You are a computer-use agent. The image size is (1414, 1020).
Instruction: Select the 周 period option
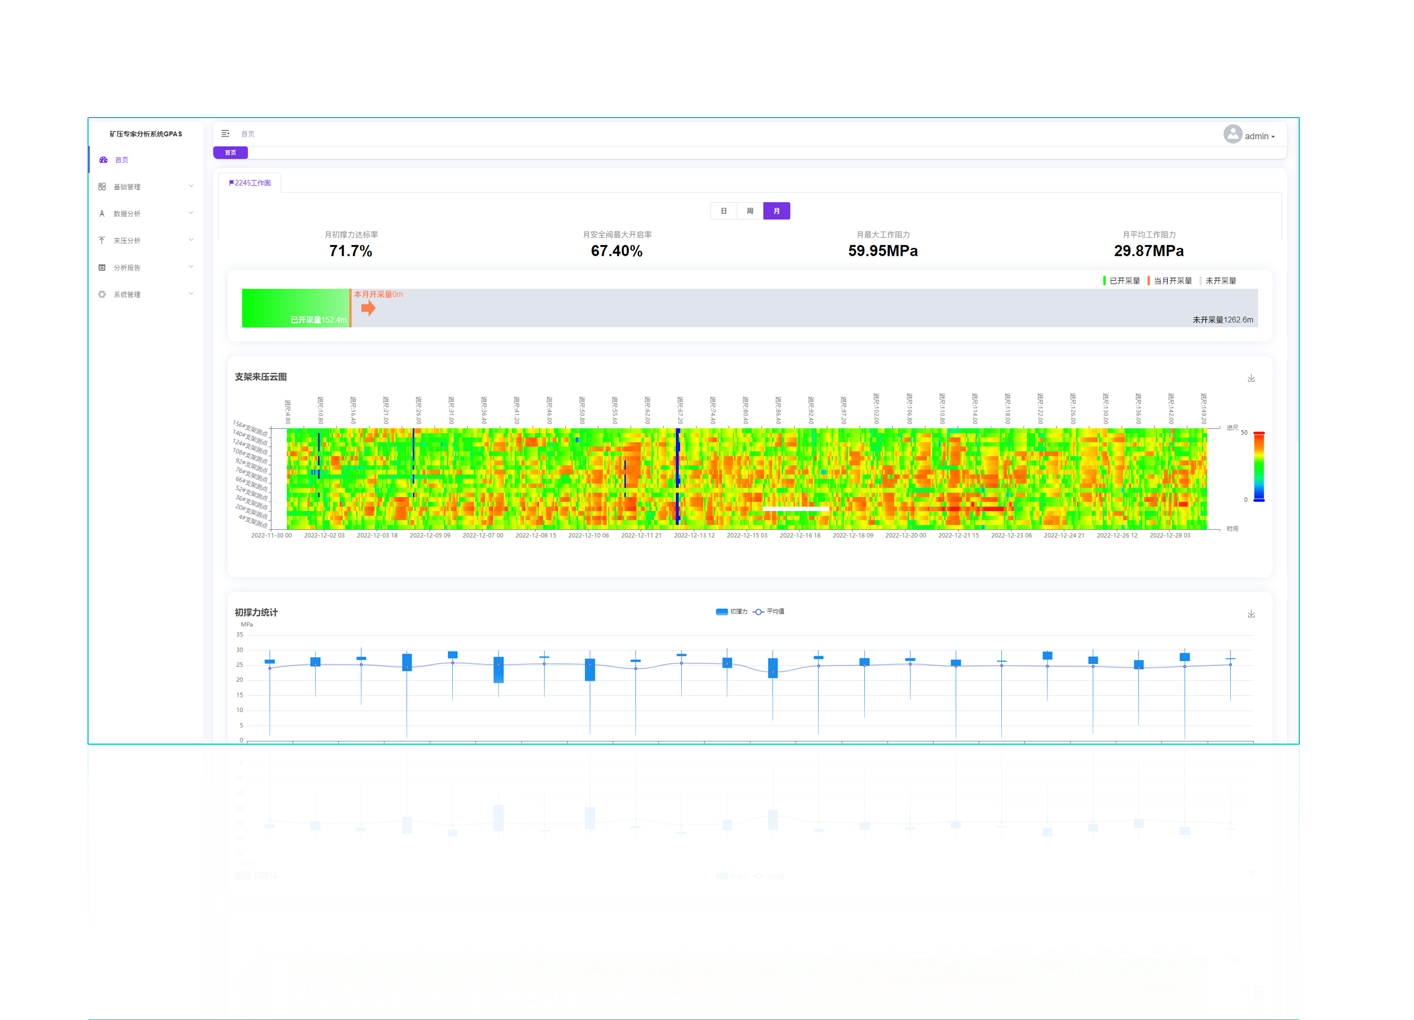tap(750, 211)
